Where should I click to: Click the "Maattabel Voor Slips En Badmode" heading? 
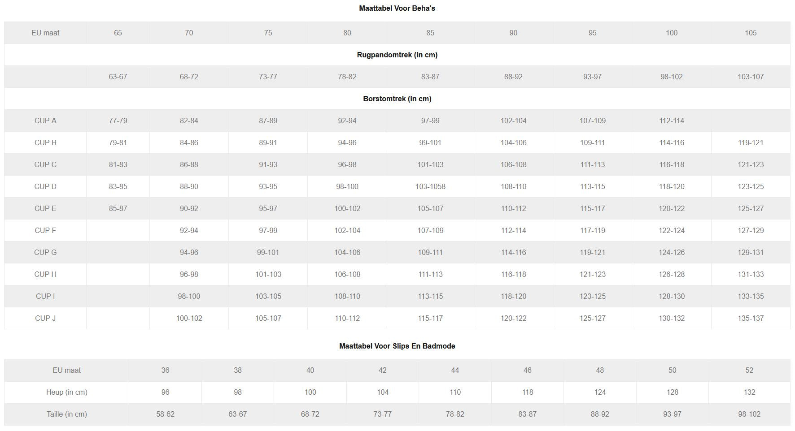pos(397,346)
